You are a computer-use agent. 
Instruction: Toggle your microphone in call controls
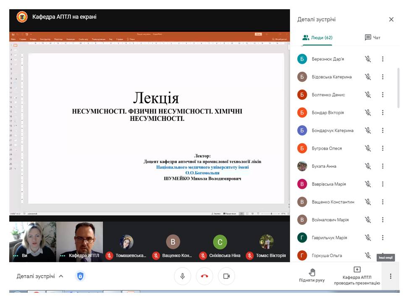(183, 276)
